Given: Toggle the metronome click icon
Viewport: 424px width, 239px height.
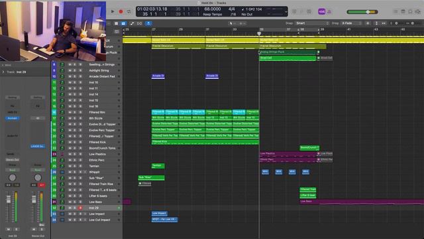Looking at the screenshot, I should click(329, 12).
